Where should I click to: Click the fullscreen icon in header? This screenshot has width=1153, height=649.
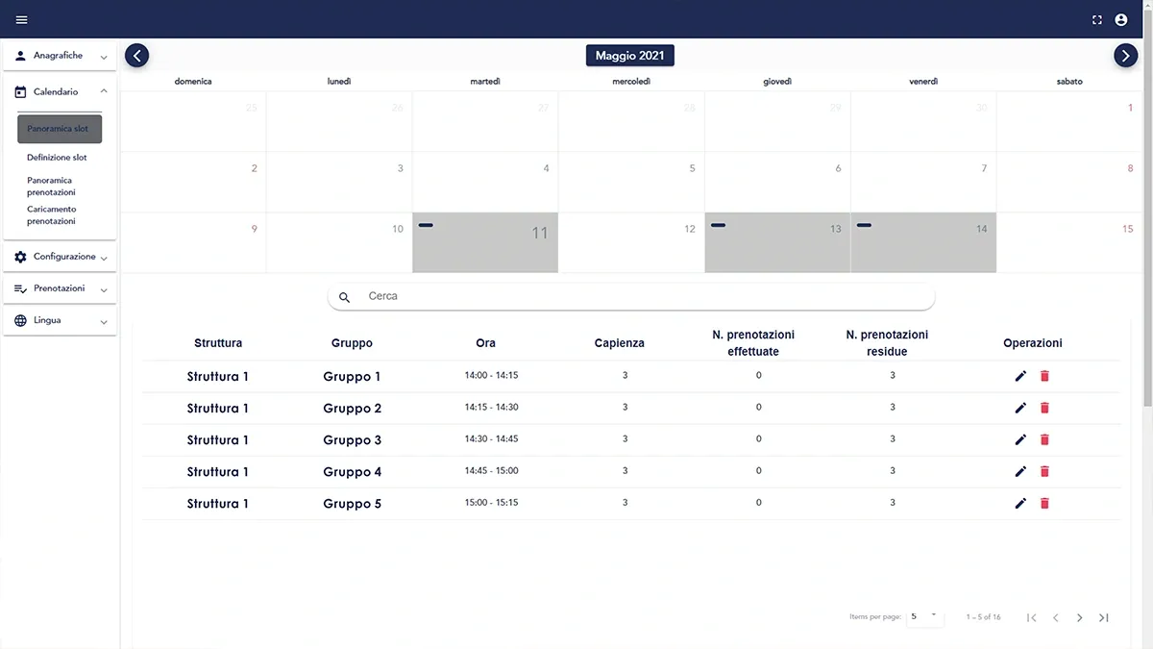1097,19
